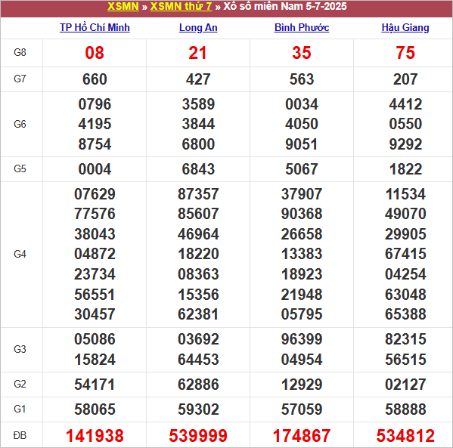Click the ĐB row label

coord(20,435)
